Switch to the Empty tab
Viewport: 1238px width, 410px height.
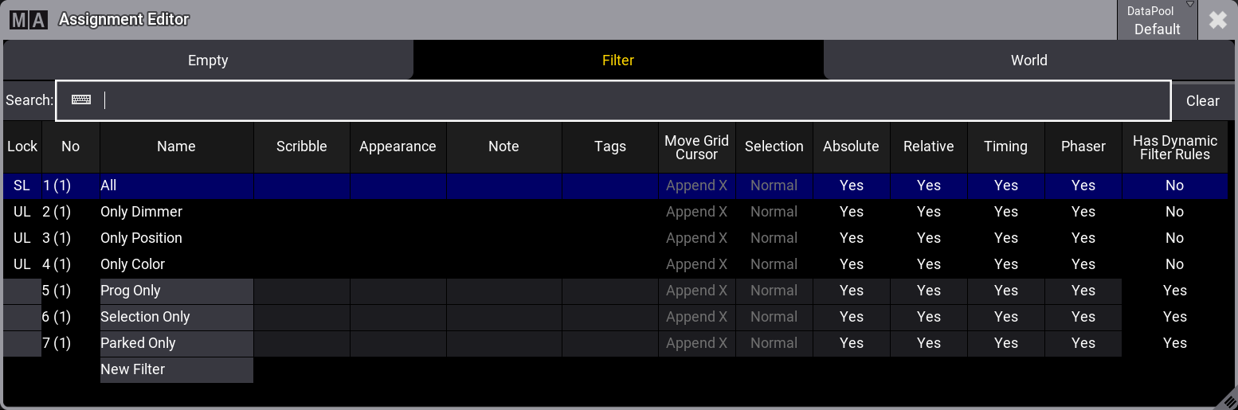pos(208,61)
